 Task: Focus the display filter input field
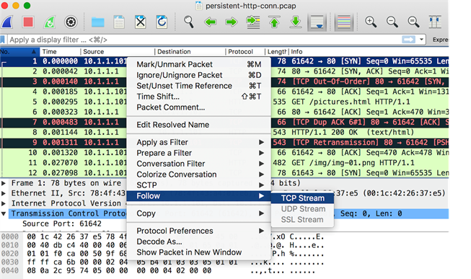204,40
